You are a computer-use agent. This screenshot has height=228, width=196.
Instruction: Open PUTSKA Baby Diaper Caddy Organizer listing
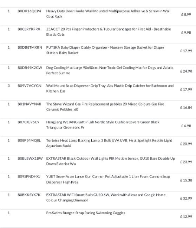pyautogui.click(x=105, y=50)
